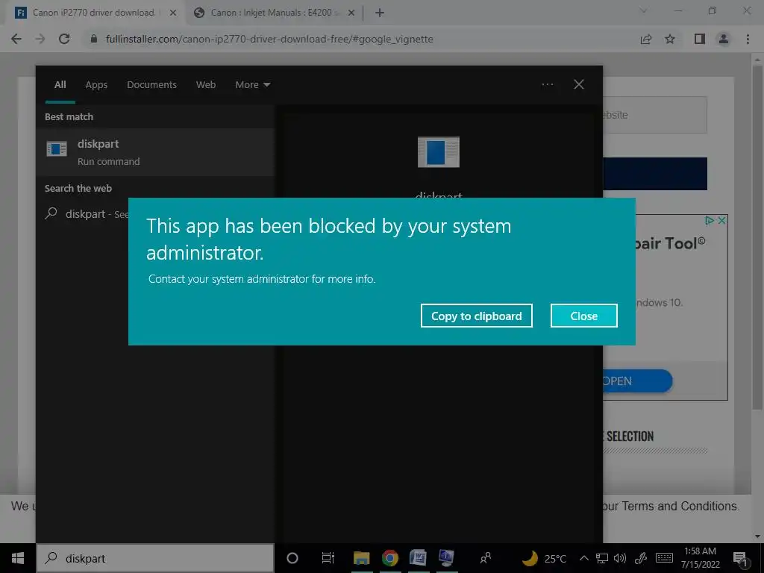Open Chrome tab search chevron
The width and height of the screenshot is (764, 573).
tap(643, 10)
